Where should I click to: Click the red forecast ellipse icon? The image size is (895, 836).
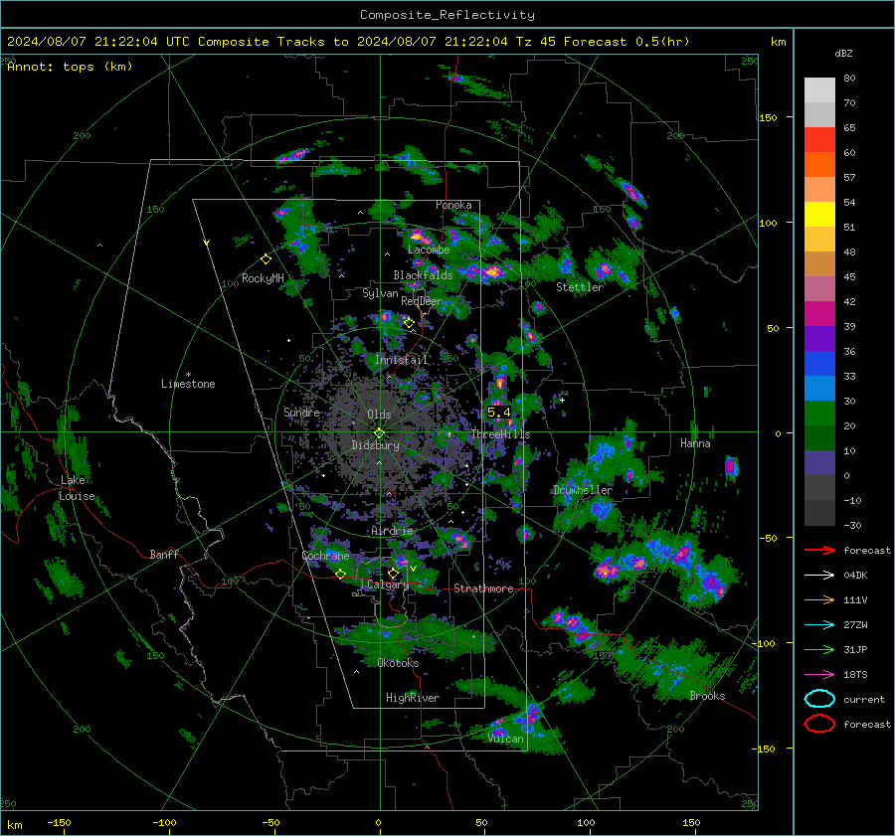tap(819, 724)
